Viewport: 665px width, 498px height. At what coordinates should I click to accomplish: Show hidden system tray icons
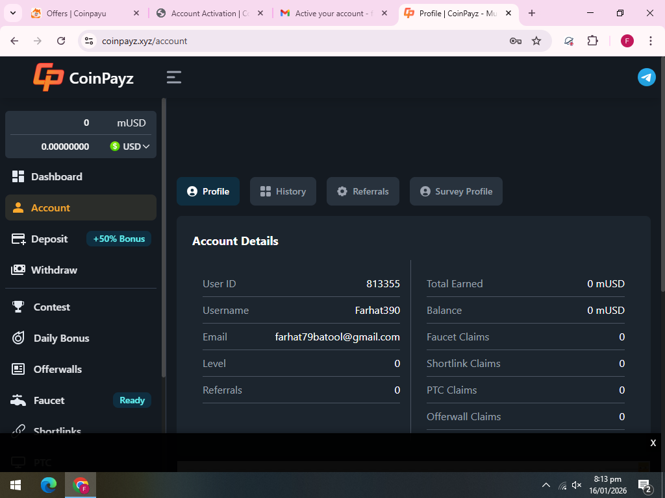coord(546,485)
